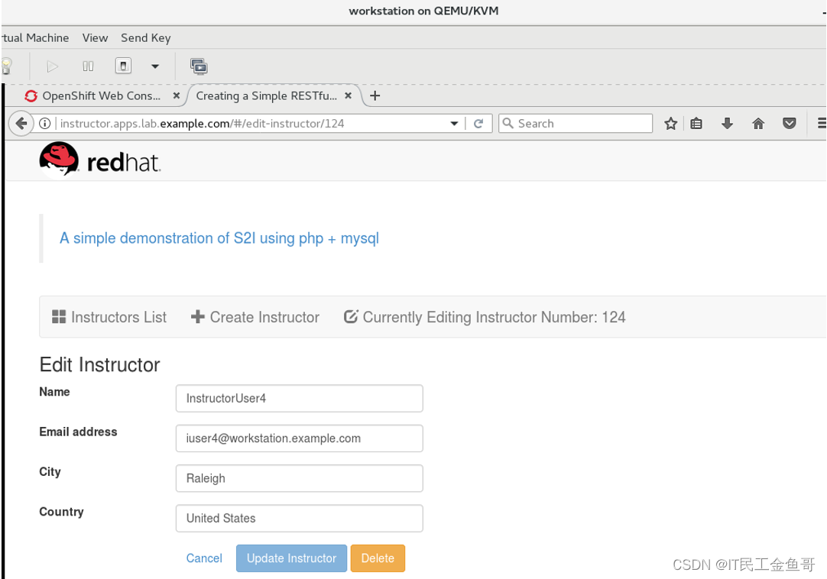Click the Pause virtual machine icon
Image resolution: width=827 pixels, height=579 pixels.
(x=88, y=66)
